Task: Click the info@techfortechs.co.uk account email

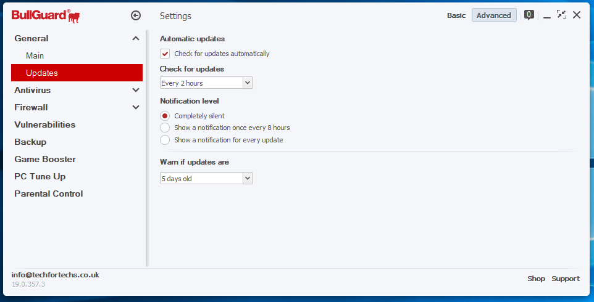Action: pos(56,275)
